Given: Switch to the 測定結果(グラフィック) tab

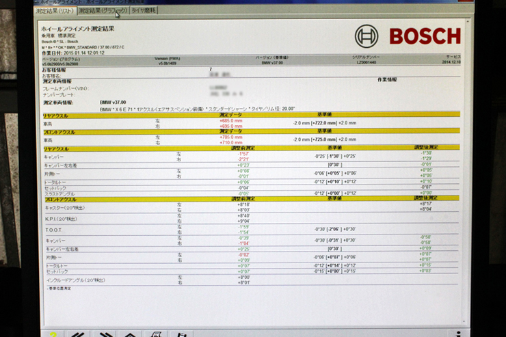Looking at the screenshot, I should point(103,11).
